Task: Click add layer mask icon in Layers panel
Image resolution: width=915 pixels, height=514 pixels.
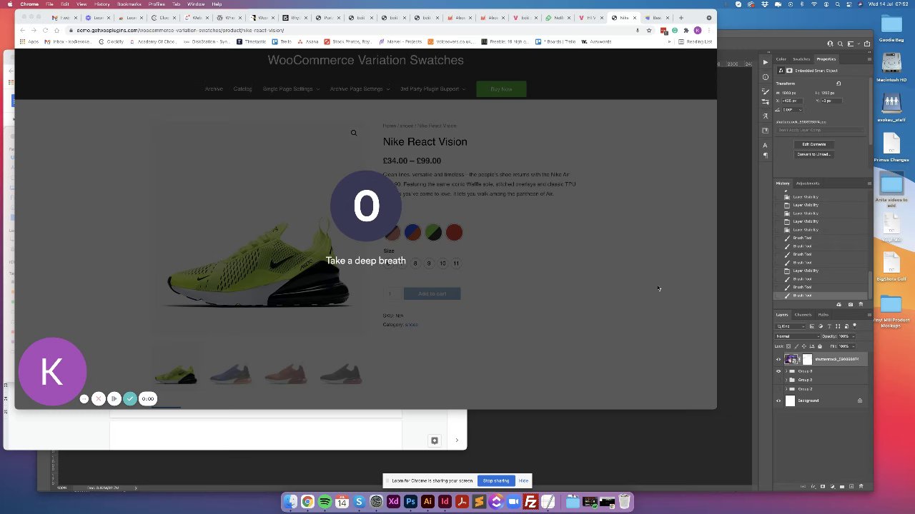Action: coord(823,486)
